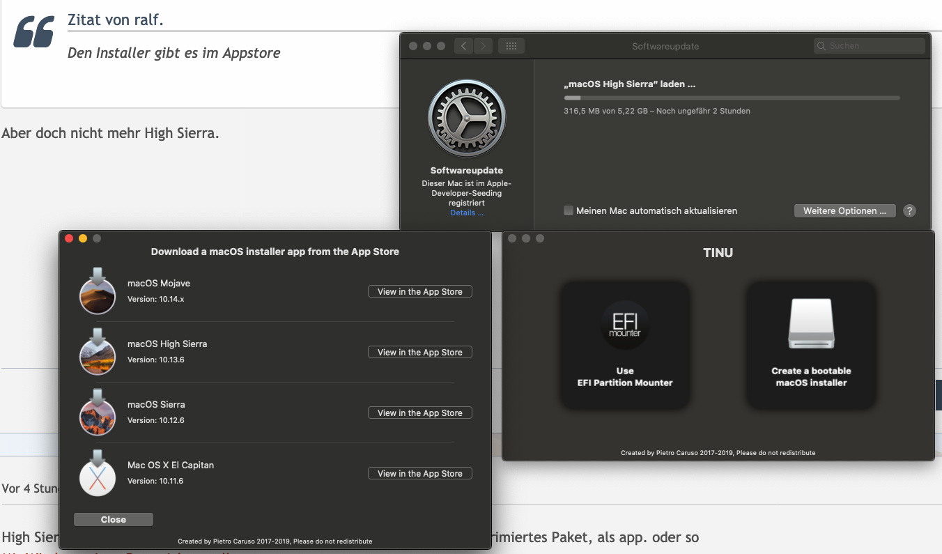This screenshot has width=942, height=554.
Task: Click the Softwareupdate gear icon
Action: point(467,117)
